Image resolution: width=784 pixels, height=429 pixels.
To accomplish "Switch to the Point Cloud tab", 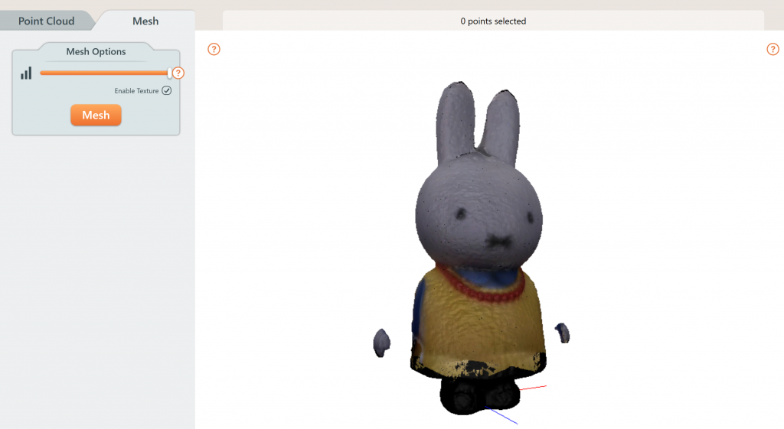I will click(46, 21).
